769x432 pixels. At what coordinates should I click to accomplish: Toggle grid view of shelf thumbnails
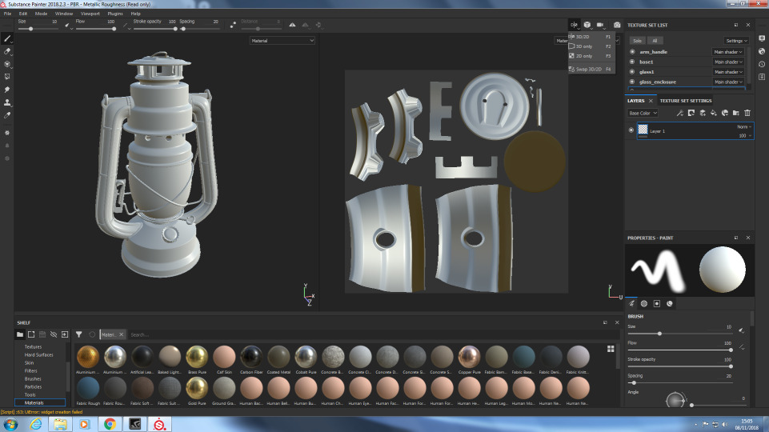611,349
